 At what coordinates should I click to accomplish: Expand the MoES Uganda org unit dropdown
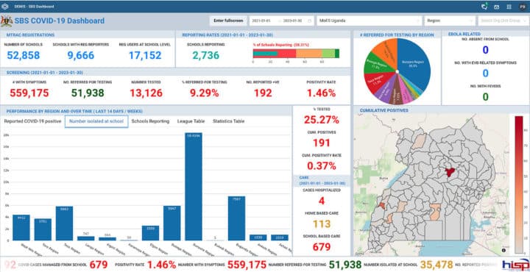click(x=369, y=21)
